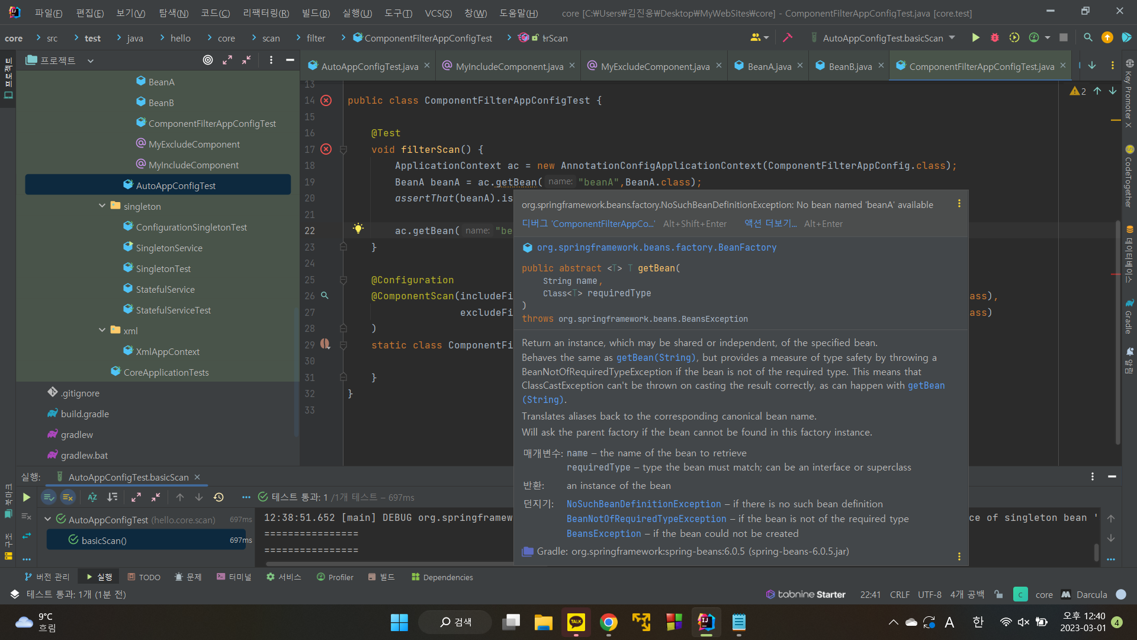This screenshot has width=1137, height=640.
Task: Click the orange IDE update arrow icon
Action: point(1107,38)
